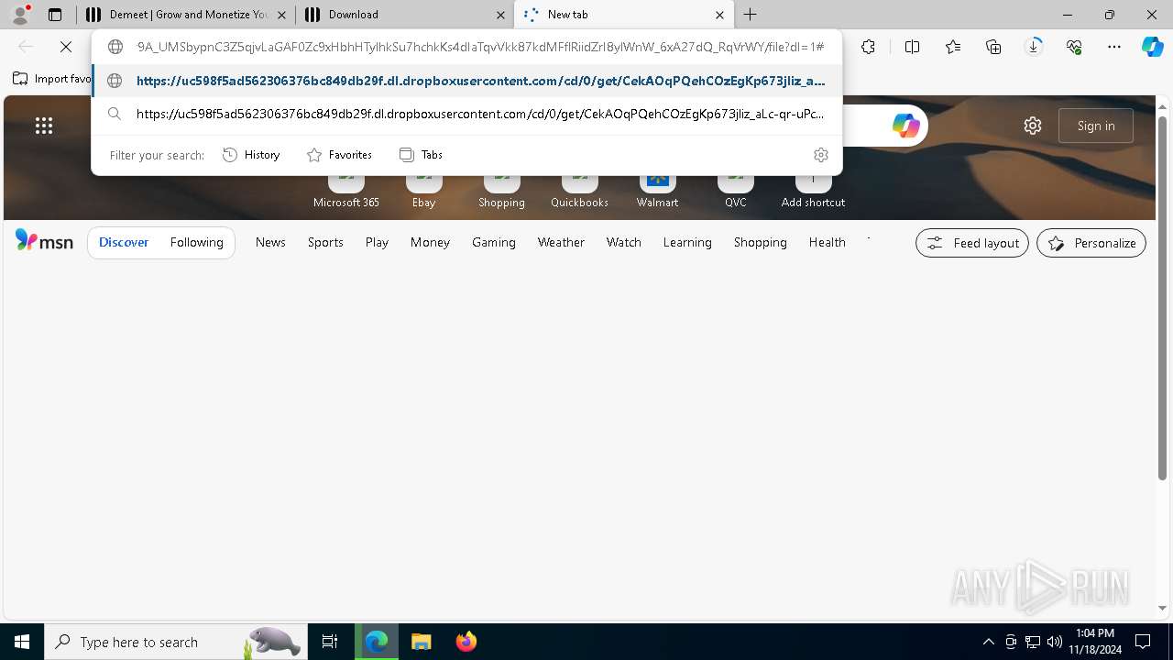Screen dimensions: 1173x660
Task: Open address bar suggestion settings gear
Action: point(821,155)
